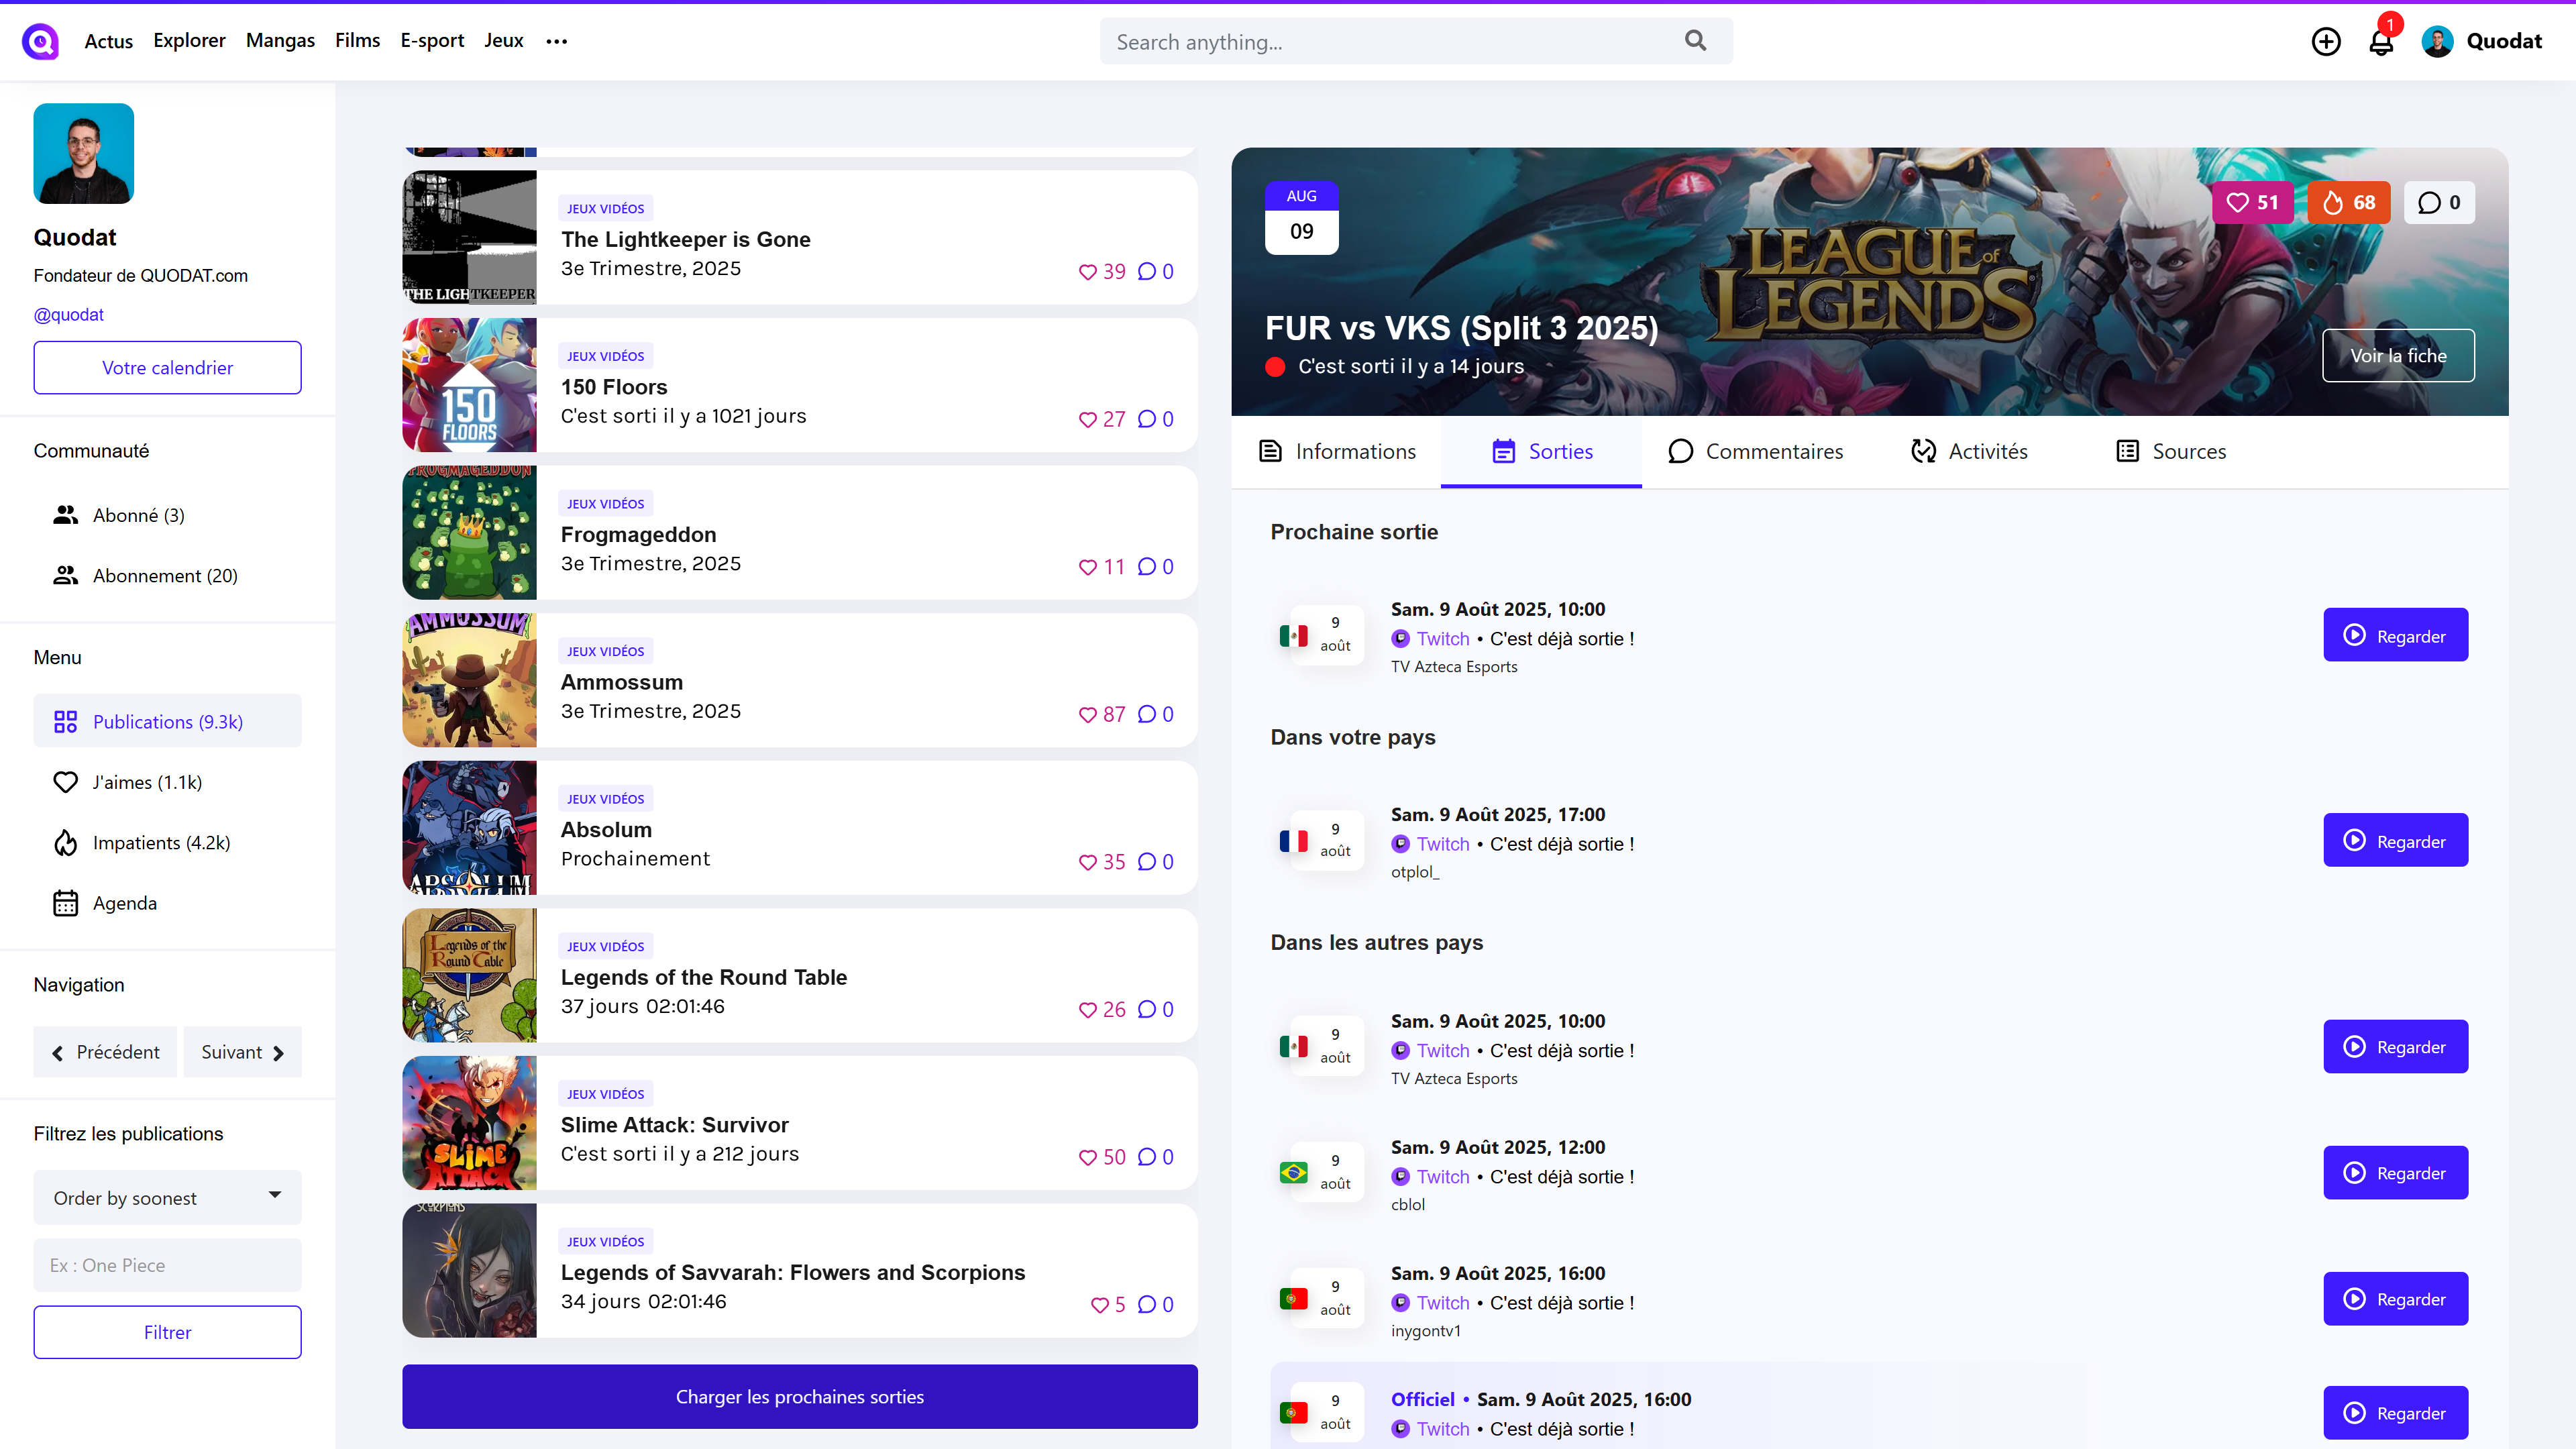Viewport: 2576px width, 1449px height.
Task: Click Charger les prochaines sorties button
Action: point(799,1397)
